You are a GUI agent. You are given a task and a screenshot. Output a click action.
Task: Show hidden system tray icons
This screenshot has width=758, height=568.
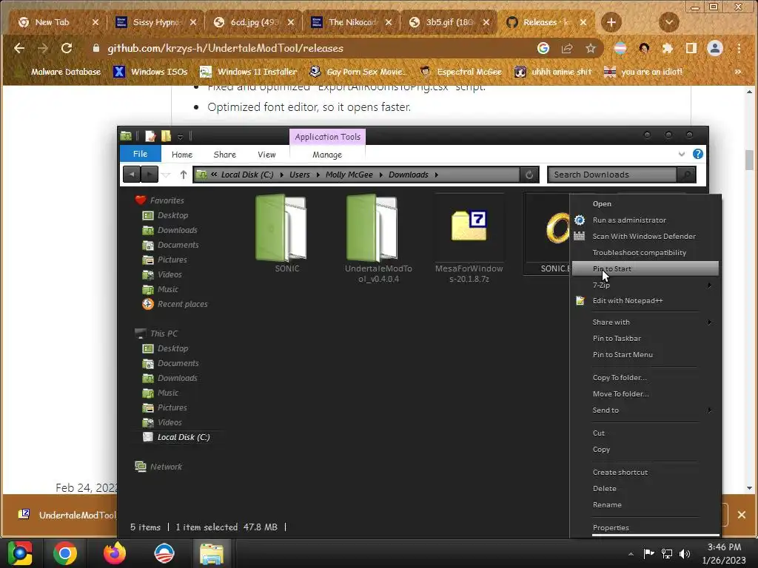click(x=631, y=553)
